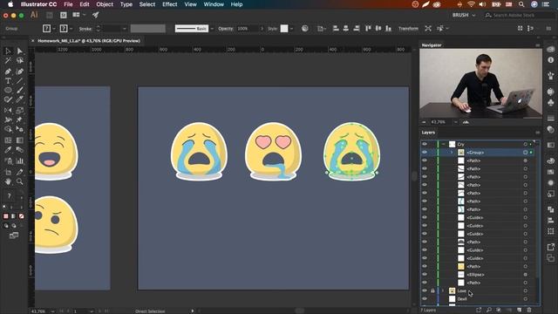This screenshot has height=314, width=558.
Task: Click Navigator zoom-in mountain icon
Action: [466, 122]
